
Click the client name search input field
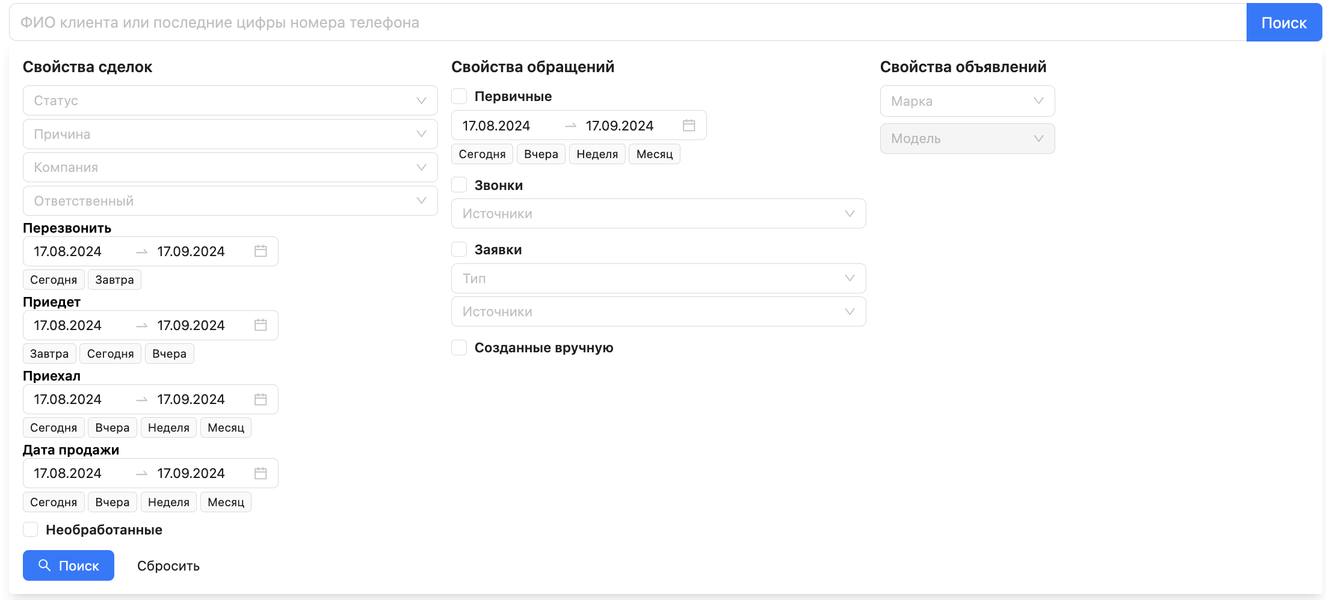coord(626,23)
